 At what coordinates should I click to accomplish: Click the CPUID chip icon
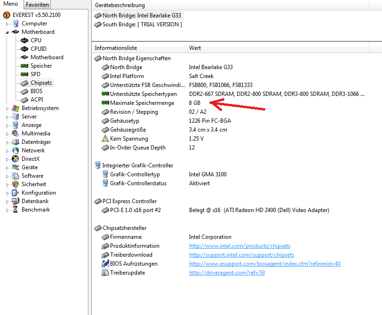point(24,49)
